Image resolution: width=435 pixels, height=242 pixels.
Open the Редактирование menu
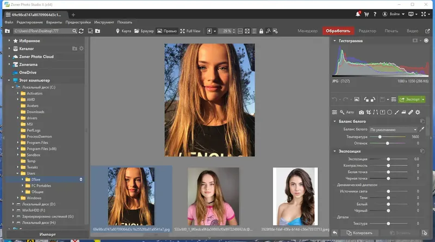pos(29,22)
